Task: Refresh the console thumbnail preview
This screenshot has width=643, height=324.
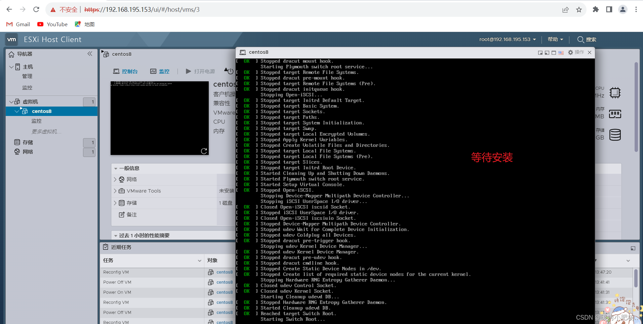Action: 204,151
